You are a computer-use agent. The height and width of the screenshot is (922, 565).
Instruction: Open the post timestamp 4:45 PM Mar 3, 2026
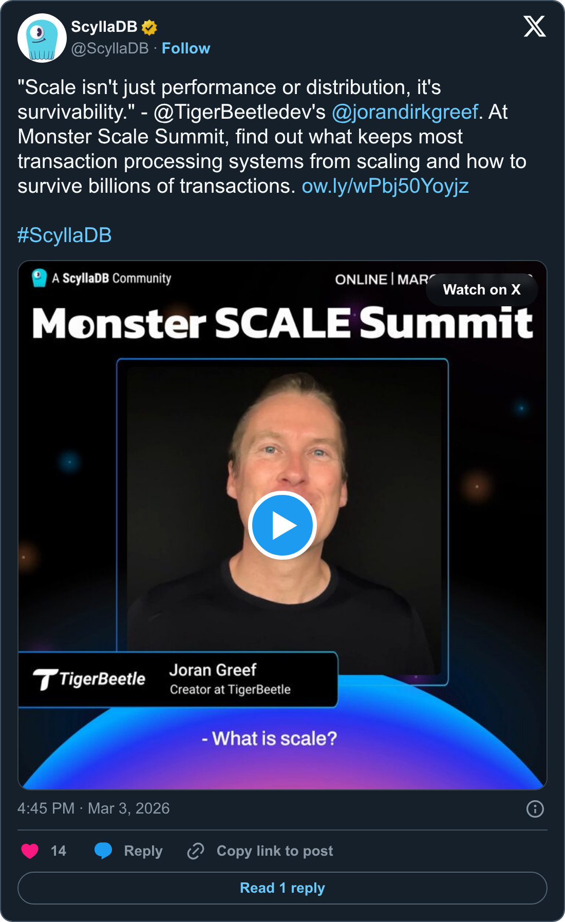tap(93, 808)
